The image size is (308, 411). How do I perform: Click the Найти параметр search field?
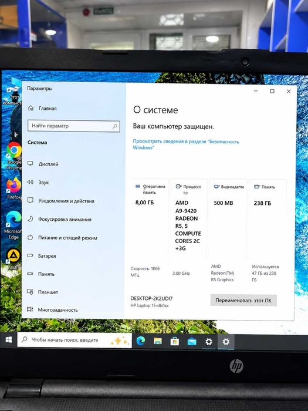74,126
